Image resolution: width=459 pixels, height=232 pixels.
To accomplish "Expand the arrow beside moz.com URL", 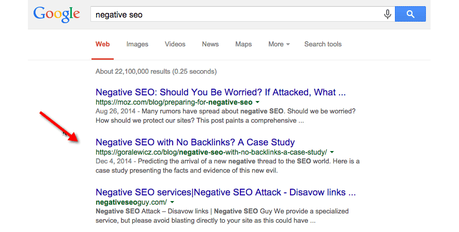I will coord(257,103).
